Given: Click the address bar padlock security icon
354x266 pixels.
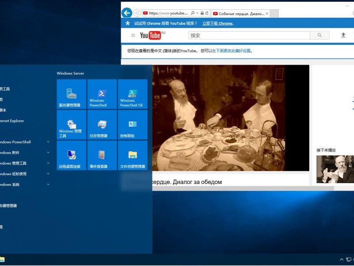Looking at the screenshot, I should click(x=202, y=13).
